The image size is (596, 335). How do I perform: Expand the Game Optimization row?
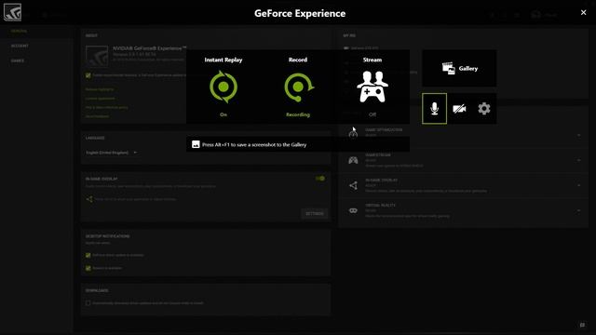pyautogui.click(x=579, y=135)
